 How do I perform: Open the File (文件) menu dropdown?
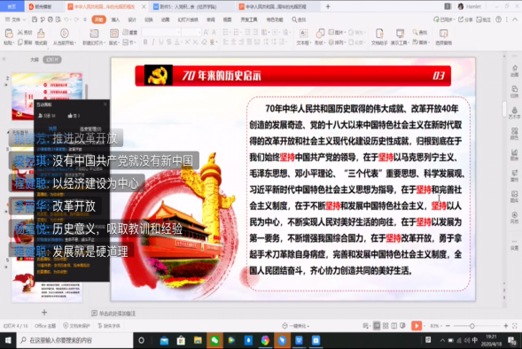tap(15, 19)
